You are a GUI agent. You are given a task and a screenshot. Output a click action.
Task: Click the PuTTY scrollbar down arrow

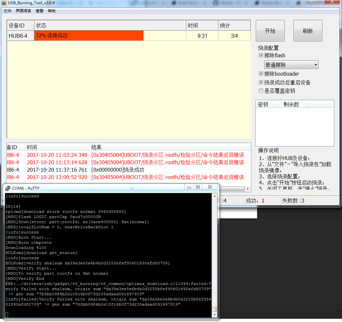tap(214, 315)
